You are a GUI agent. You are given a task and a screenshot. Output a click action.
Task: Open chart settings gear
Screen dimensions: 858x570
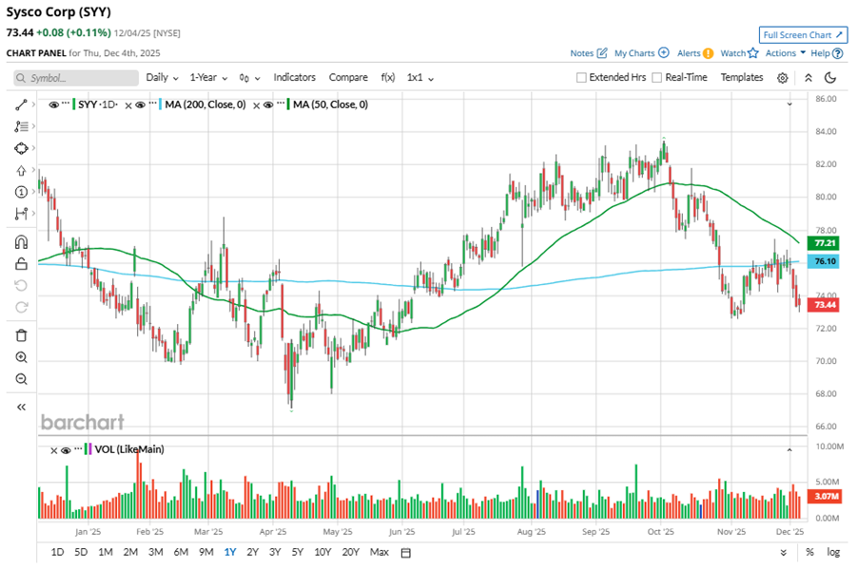click(x=783, y=78)
